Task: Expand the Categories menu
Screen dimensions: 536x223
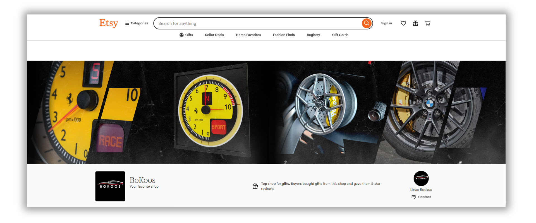Action: [x=137, y=23]
